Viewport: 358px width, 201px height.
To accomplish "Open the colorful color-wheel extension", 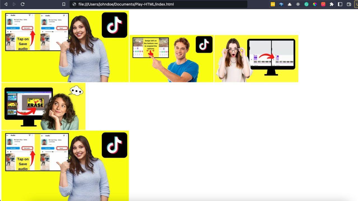I will (315, 4).
